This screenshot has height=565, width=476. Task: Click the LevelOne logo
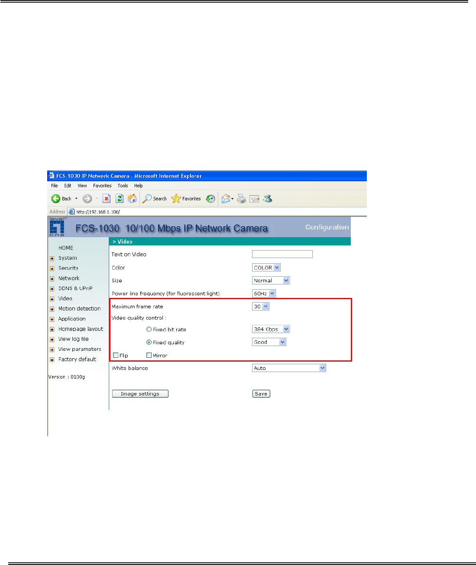pyautogui.click(x=57, y=227)
